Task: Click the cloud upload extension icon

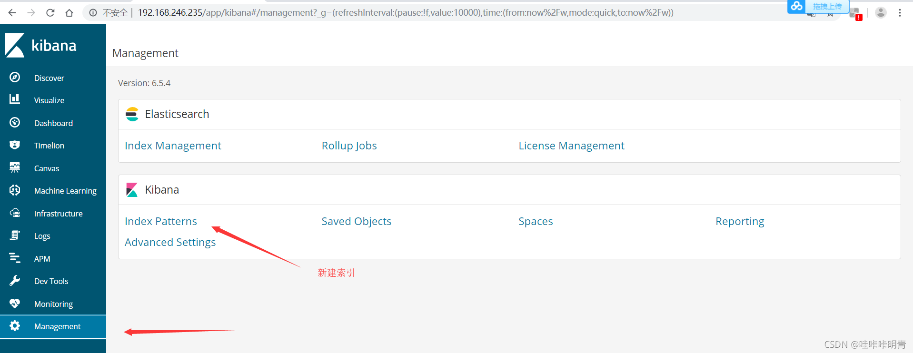Action: (796, 6)
